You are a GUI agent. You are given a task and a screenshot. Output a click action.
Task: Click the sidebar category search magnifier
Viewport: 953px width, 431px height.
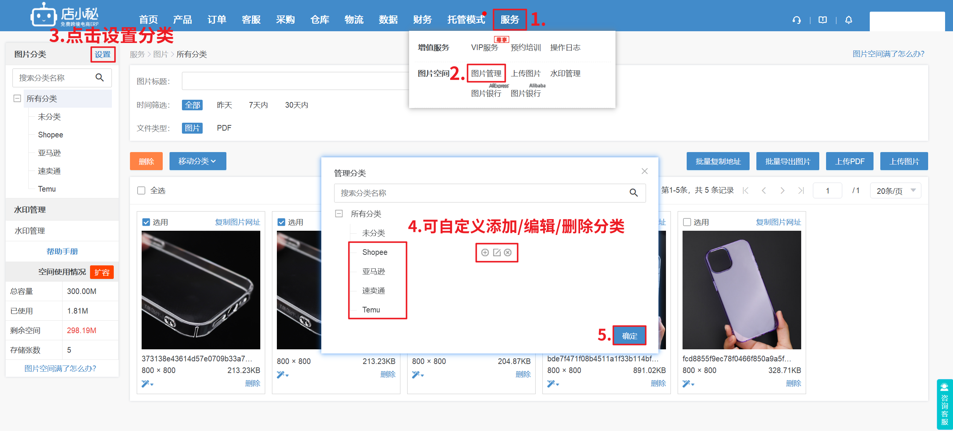pyautogui.click(x=99, y=78)
